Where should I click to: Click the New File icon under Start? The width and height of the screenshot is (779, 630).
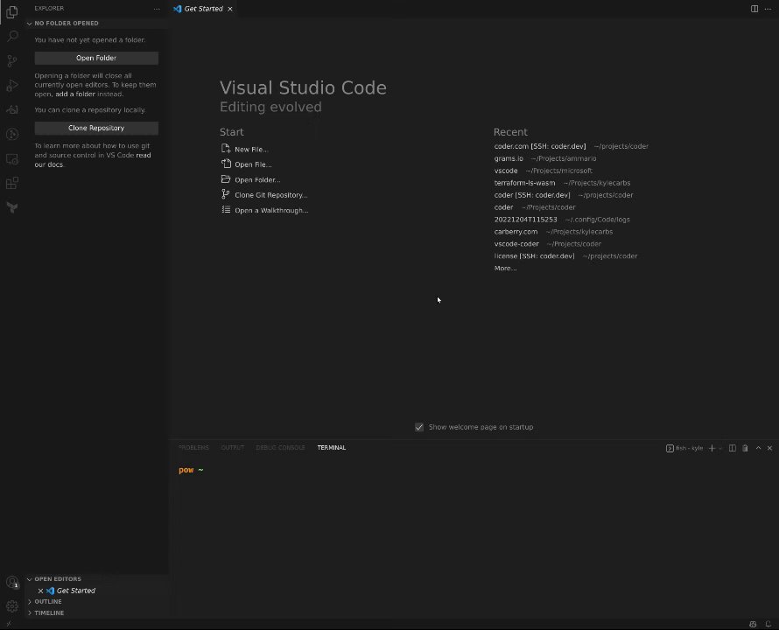(x=226, y=149)
